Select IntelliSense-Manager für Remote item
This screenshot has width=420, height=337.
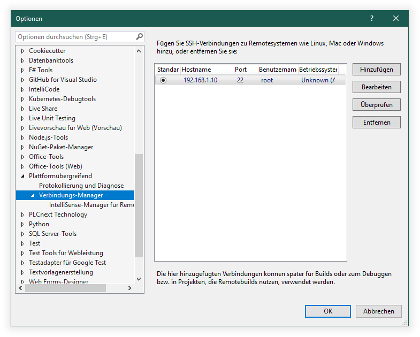tap(91, 205)
